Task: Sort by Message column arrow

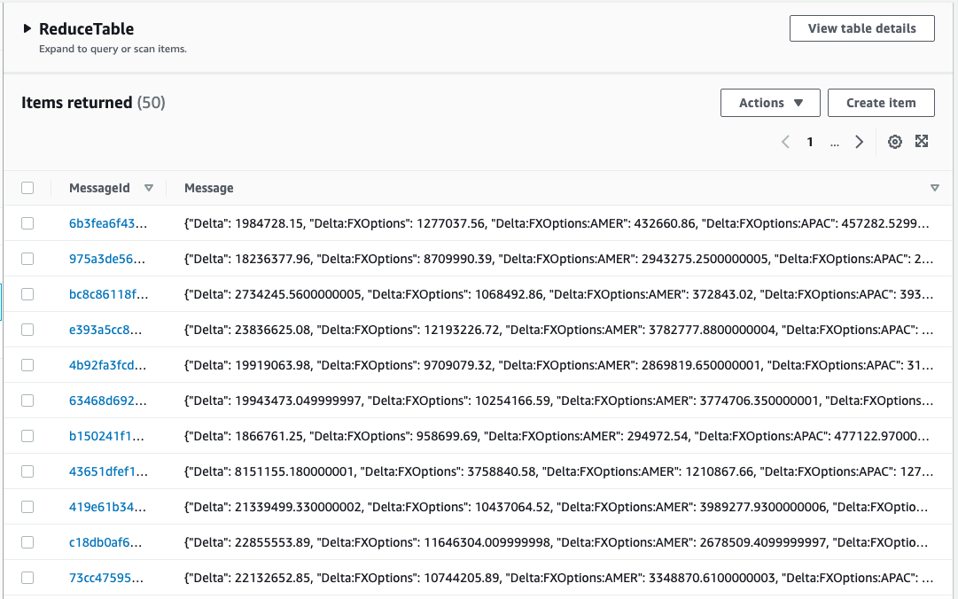Action: tap(934, 188)
